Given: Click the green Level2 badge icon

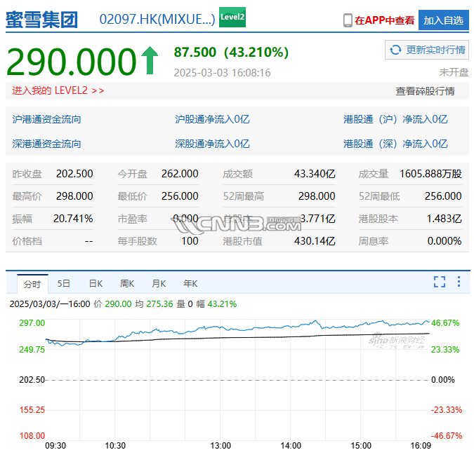Looking at the screenshot, I should click(232, 17).
